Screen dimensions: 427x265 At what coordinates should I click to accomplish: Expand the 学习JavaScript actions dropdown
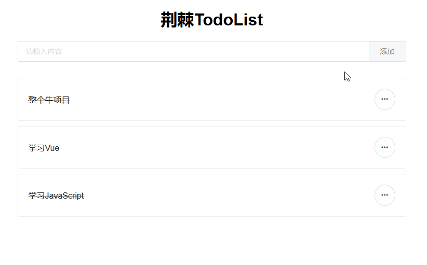point(384,195)
